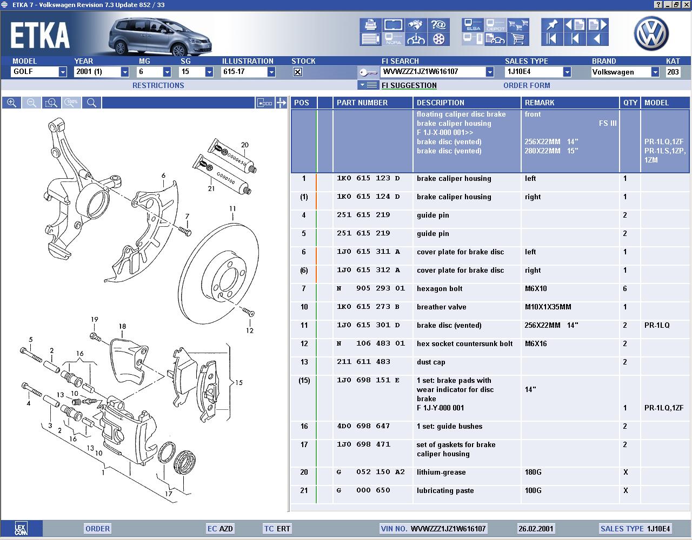Open the binoculars search tool
The image size is (692, 540).
tap(416, 25)
